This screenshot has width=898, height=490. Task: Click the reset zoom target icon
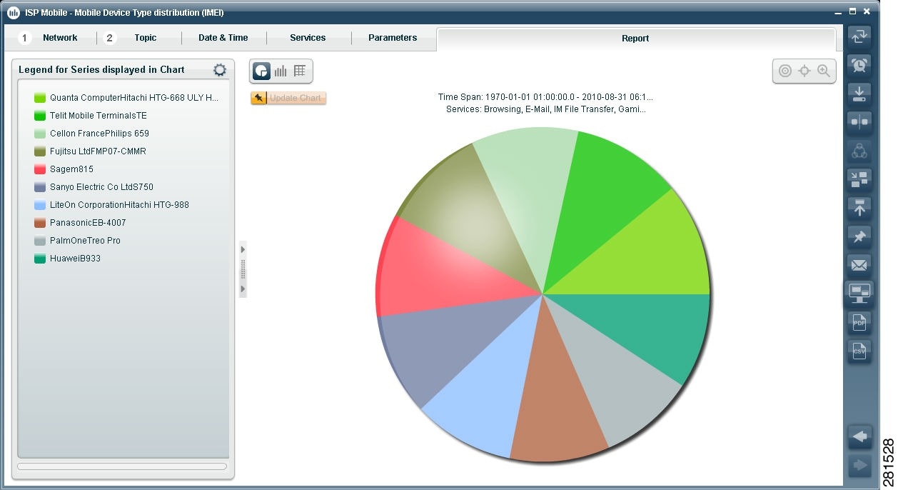coord(804,71)
